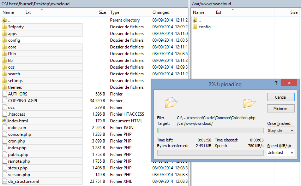Click the occ file icon
The width and height of the screenshot is (301, 186).
tap(5, 107)
